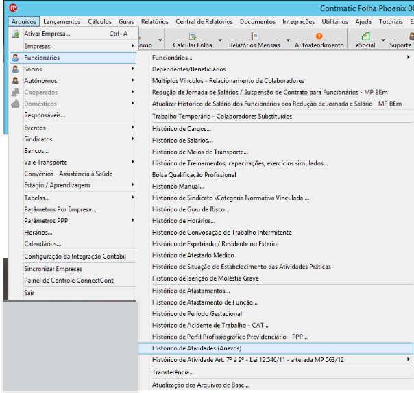Image resolution: width=414 pixels, height=393 pixels.
Task: Select Histórico de Atestado Médico
Action: (x=276, y=255)
